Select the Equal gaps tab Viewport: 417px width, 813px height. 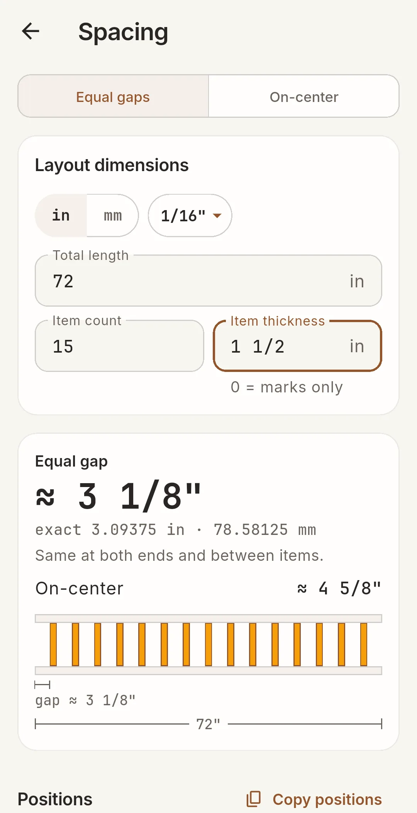(x=113, y=96)
